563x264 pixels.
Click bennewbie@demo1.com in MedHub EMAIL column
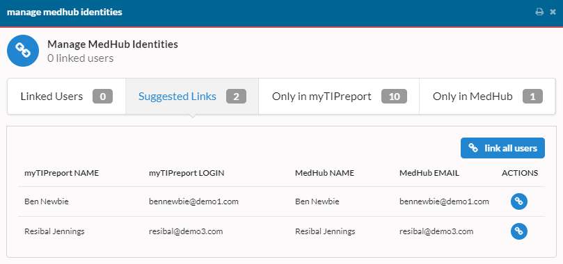point(444,201)
